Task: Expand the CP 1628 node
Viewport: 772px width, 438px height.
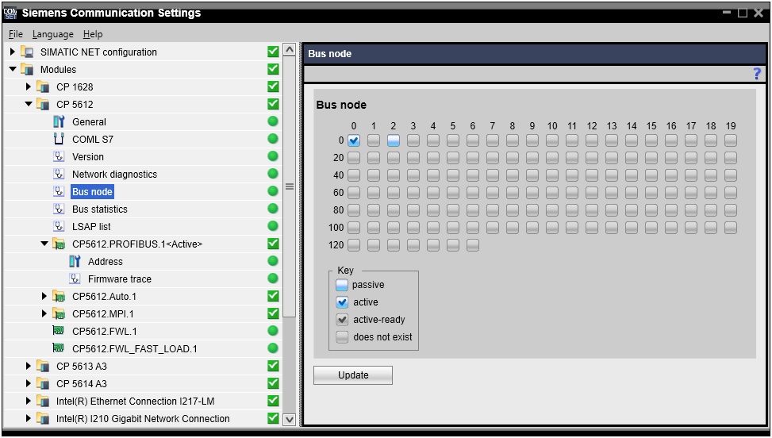Action: coord(28,86)
